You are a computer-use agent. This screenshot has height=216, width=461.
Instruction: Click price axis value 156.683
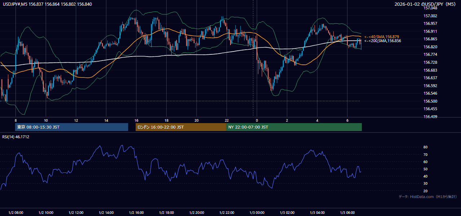click(x=430, y=70)
